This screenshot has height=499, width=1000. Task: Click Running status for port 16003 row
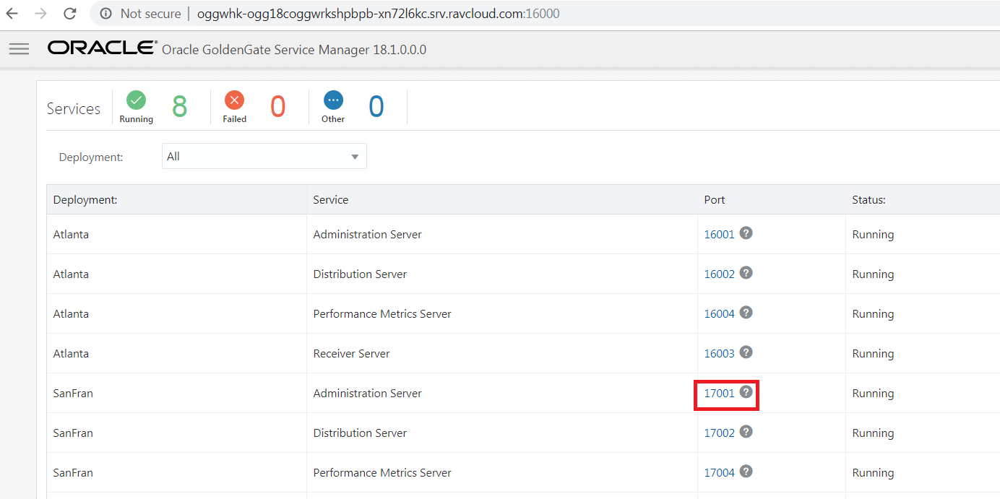coord(873,354)
